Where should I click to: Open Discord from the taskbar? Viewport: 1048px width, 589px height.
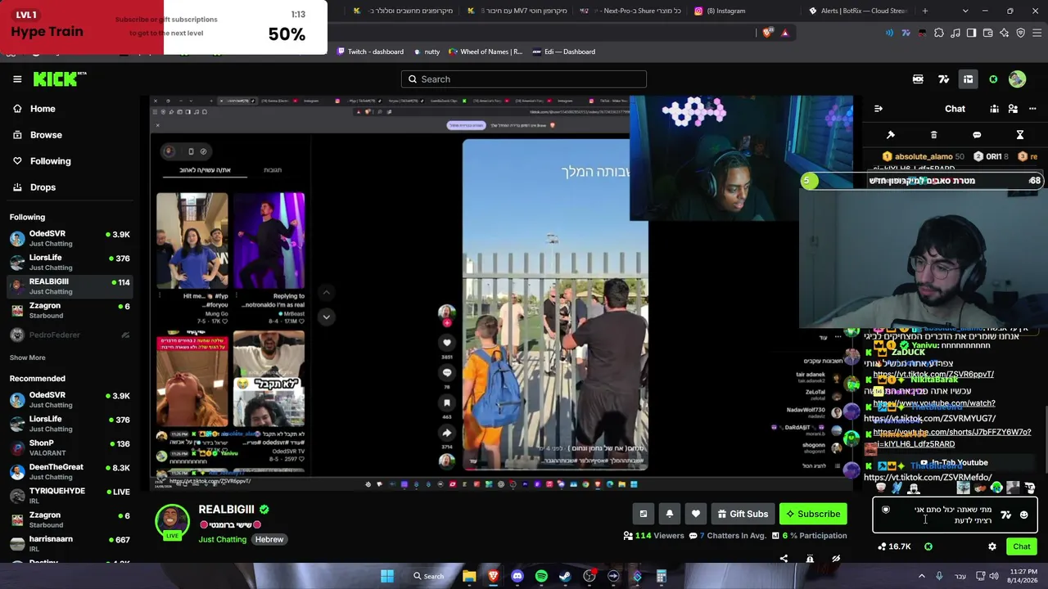517,577
